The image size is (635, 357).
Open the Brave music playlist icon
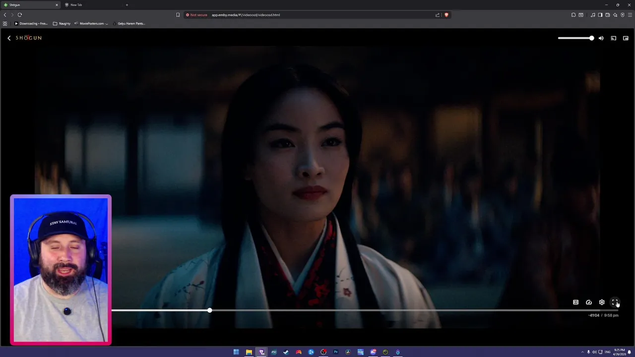tap(593, 15)
